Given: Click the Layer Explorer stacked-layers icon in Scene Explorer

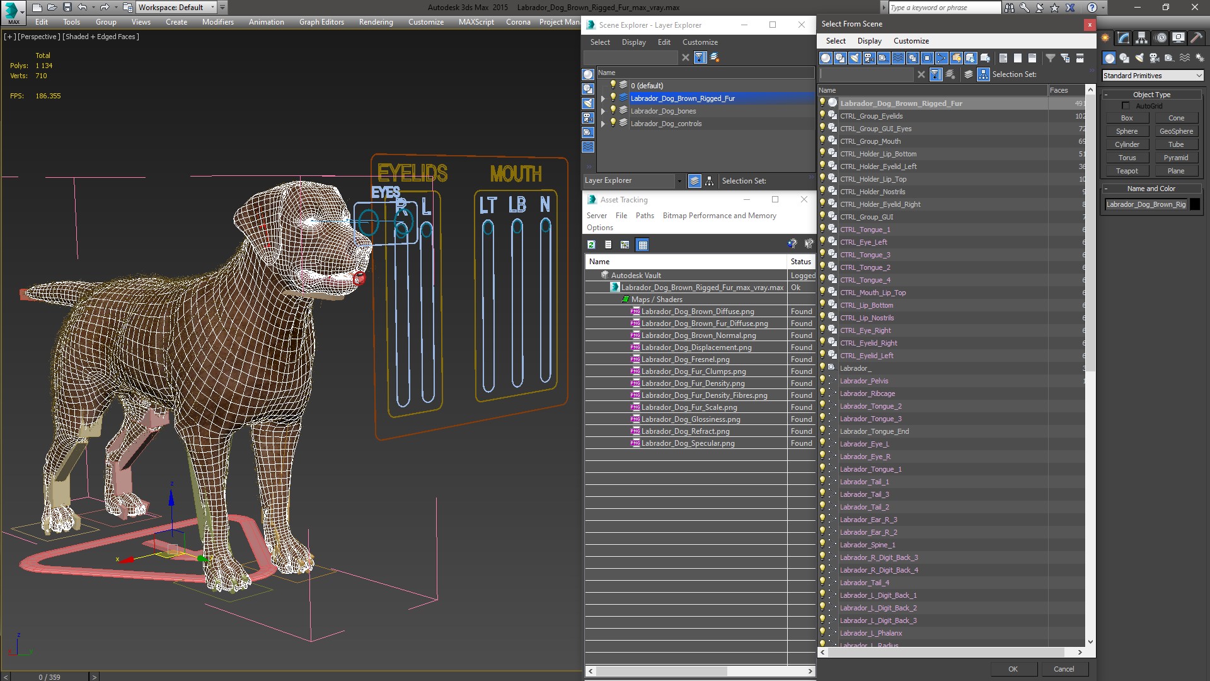Looking at the screenshot, I should coord(694,181).
